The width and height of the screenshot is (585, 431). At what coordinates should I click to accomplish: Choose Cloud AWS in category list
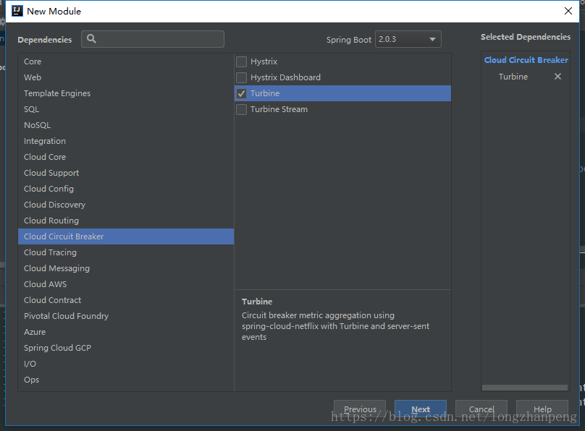click(x=126, y=284)
